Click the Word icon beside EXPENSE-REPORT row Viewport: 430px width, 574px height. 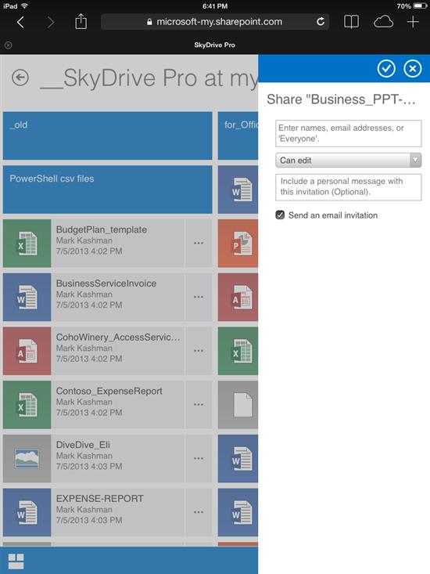[x=238, y=512]
